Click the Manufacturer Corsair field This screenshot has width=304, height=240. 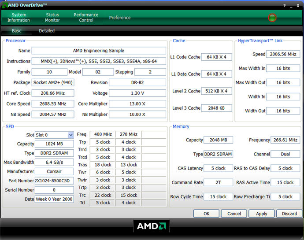coord(54,171)
